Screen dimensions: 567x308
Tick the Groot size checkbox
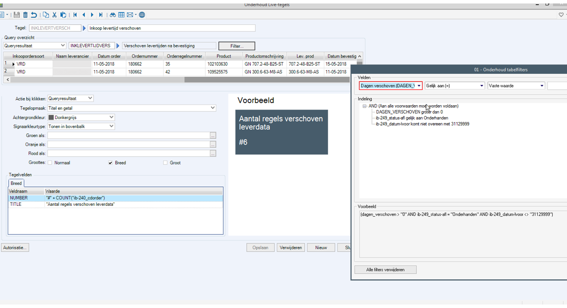[x=165, y=163]
